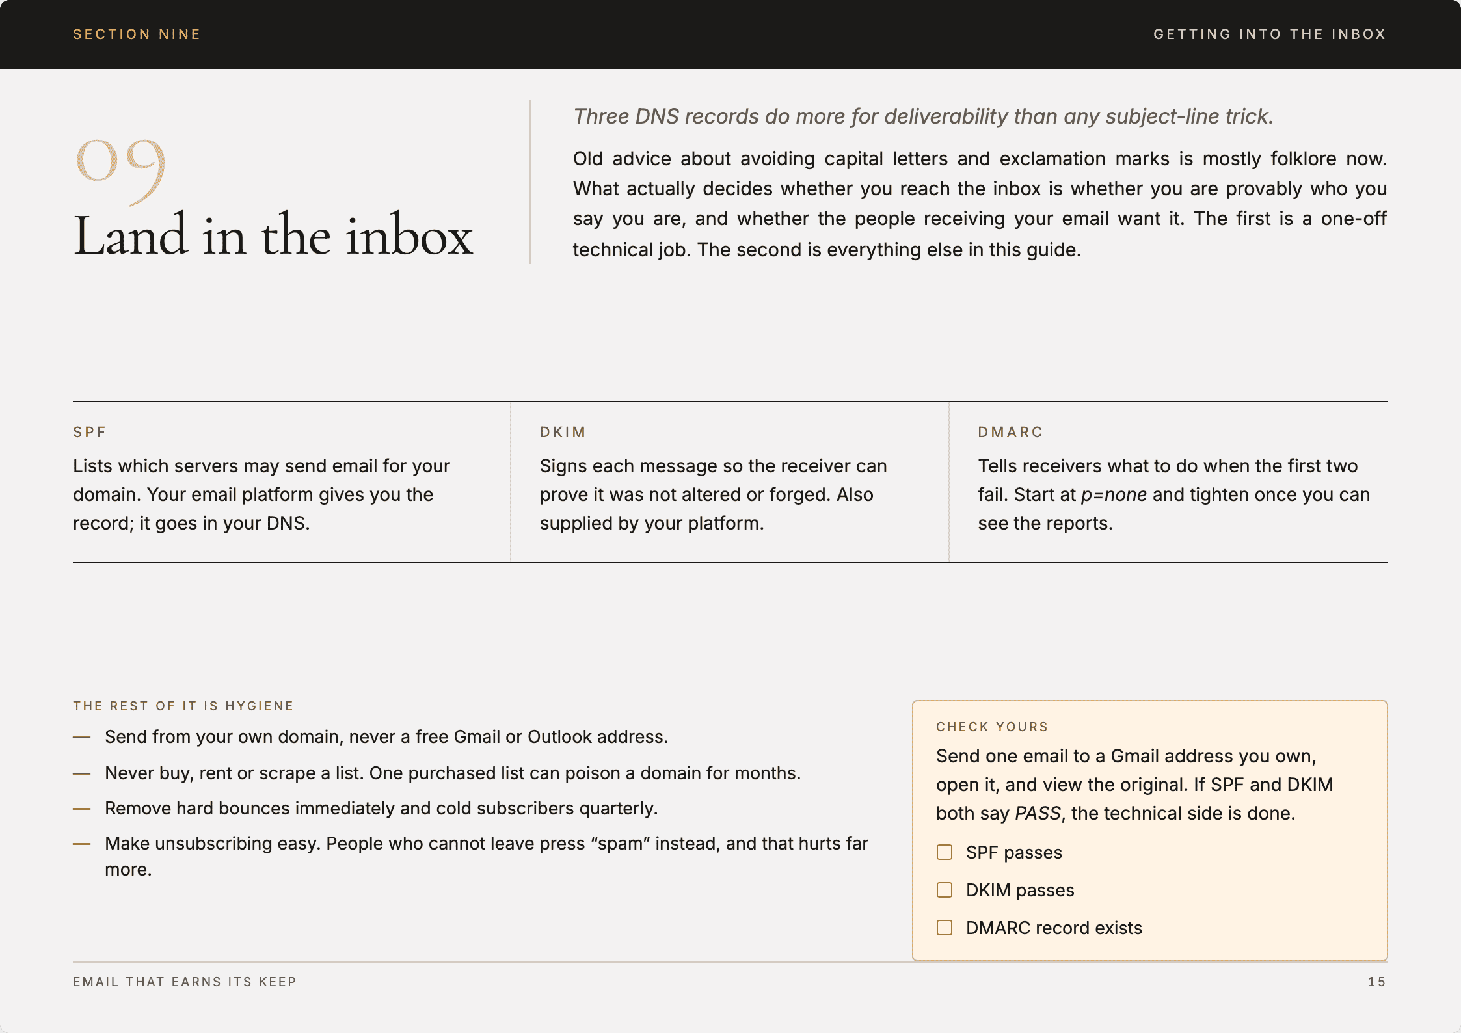Click the italic p=none text

(1114, 495)
